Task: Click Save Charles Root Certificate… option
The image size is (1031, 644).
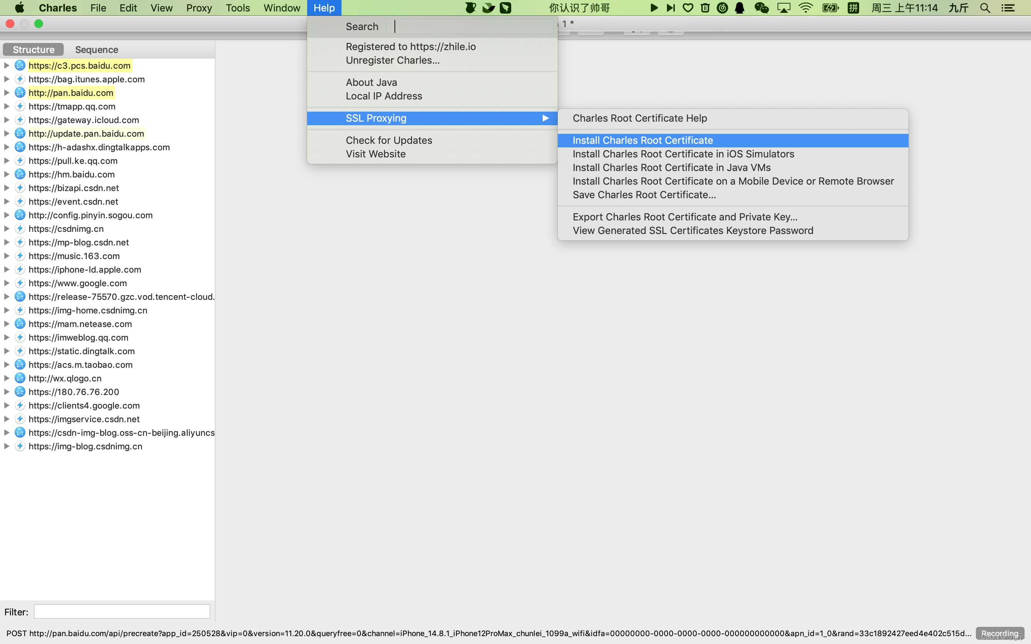Action: [x=644, y=195]
